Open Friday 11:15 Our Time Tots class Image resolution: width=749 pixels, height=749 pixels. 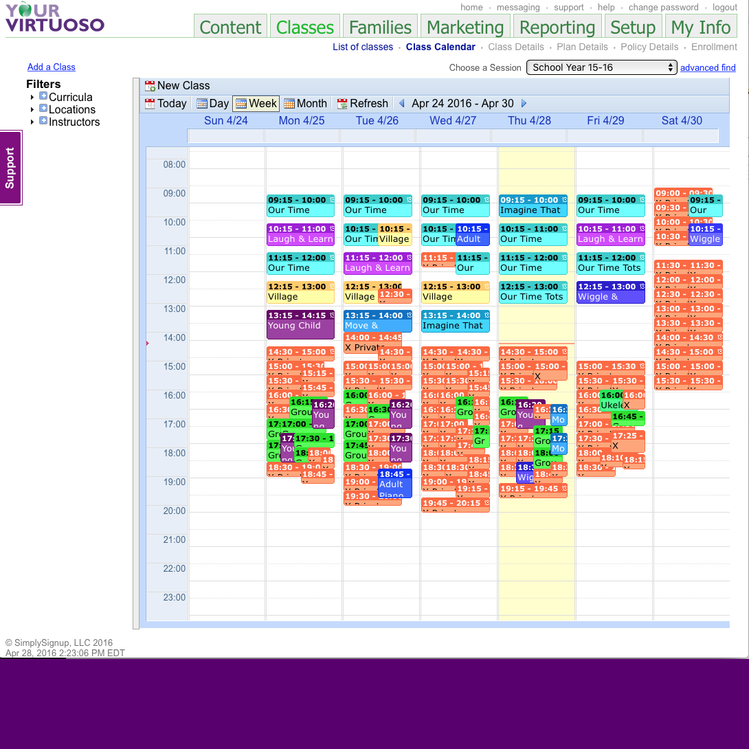tap(611, 263)
